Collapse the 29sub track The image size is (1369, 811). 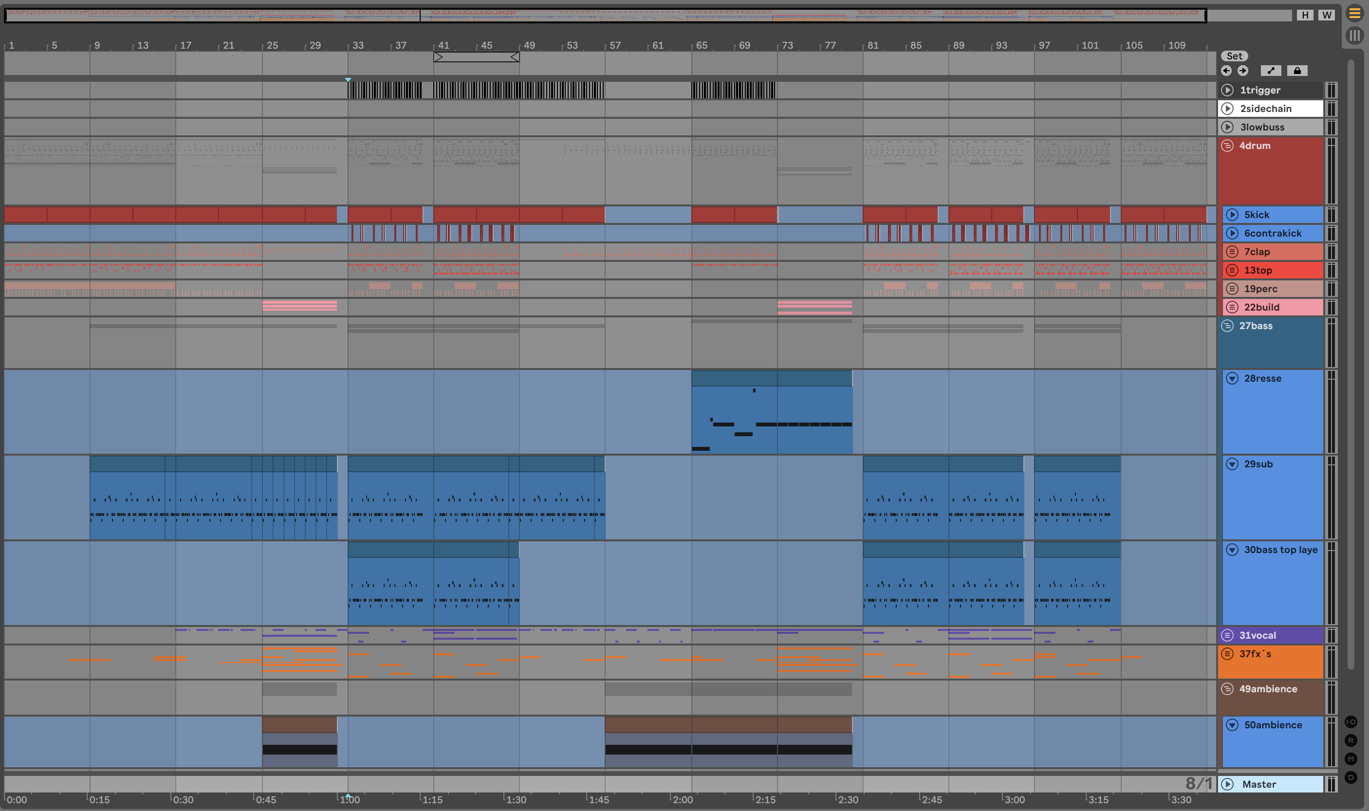1232,464
